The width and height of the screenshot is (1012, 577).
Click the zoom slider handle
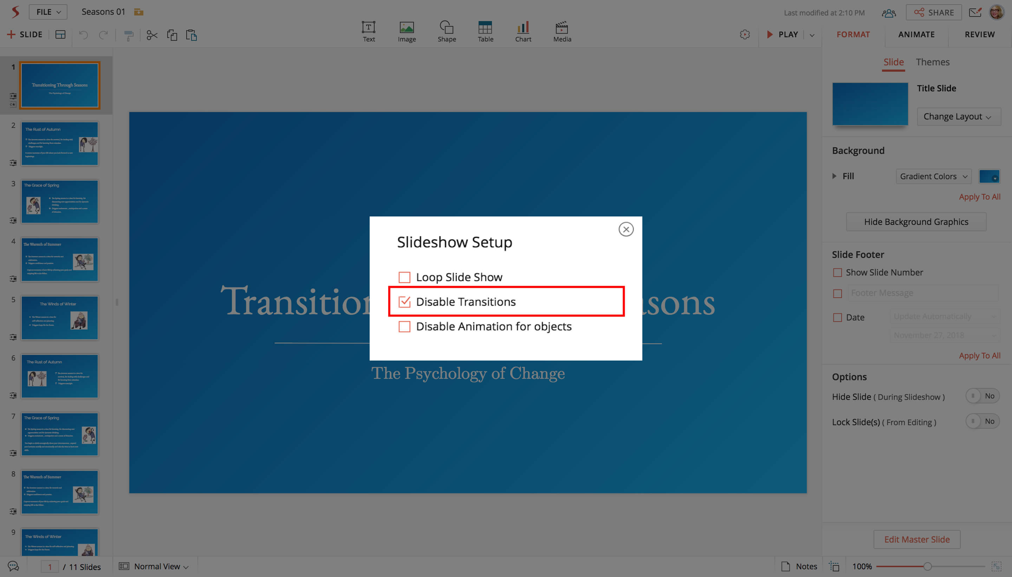[x=927, y=566]
